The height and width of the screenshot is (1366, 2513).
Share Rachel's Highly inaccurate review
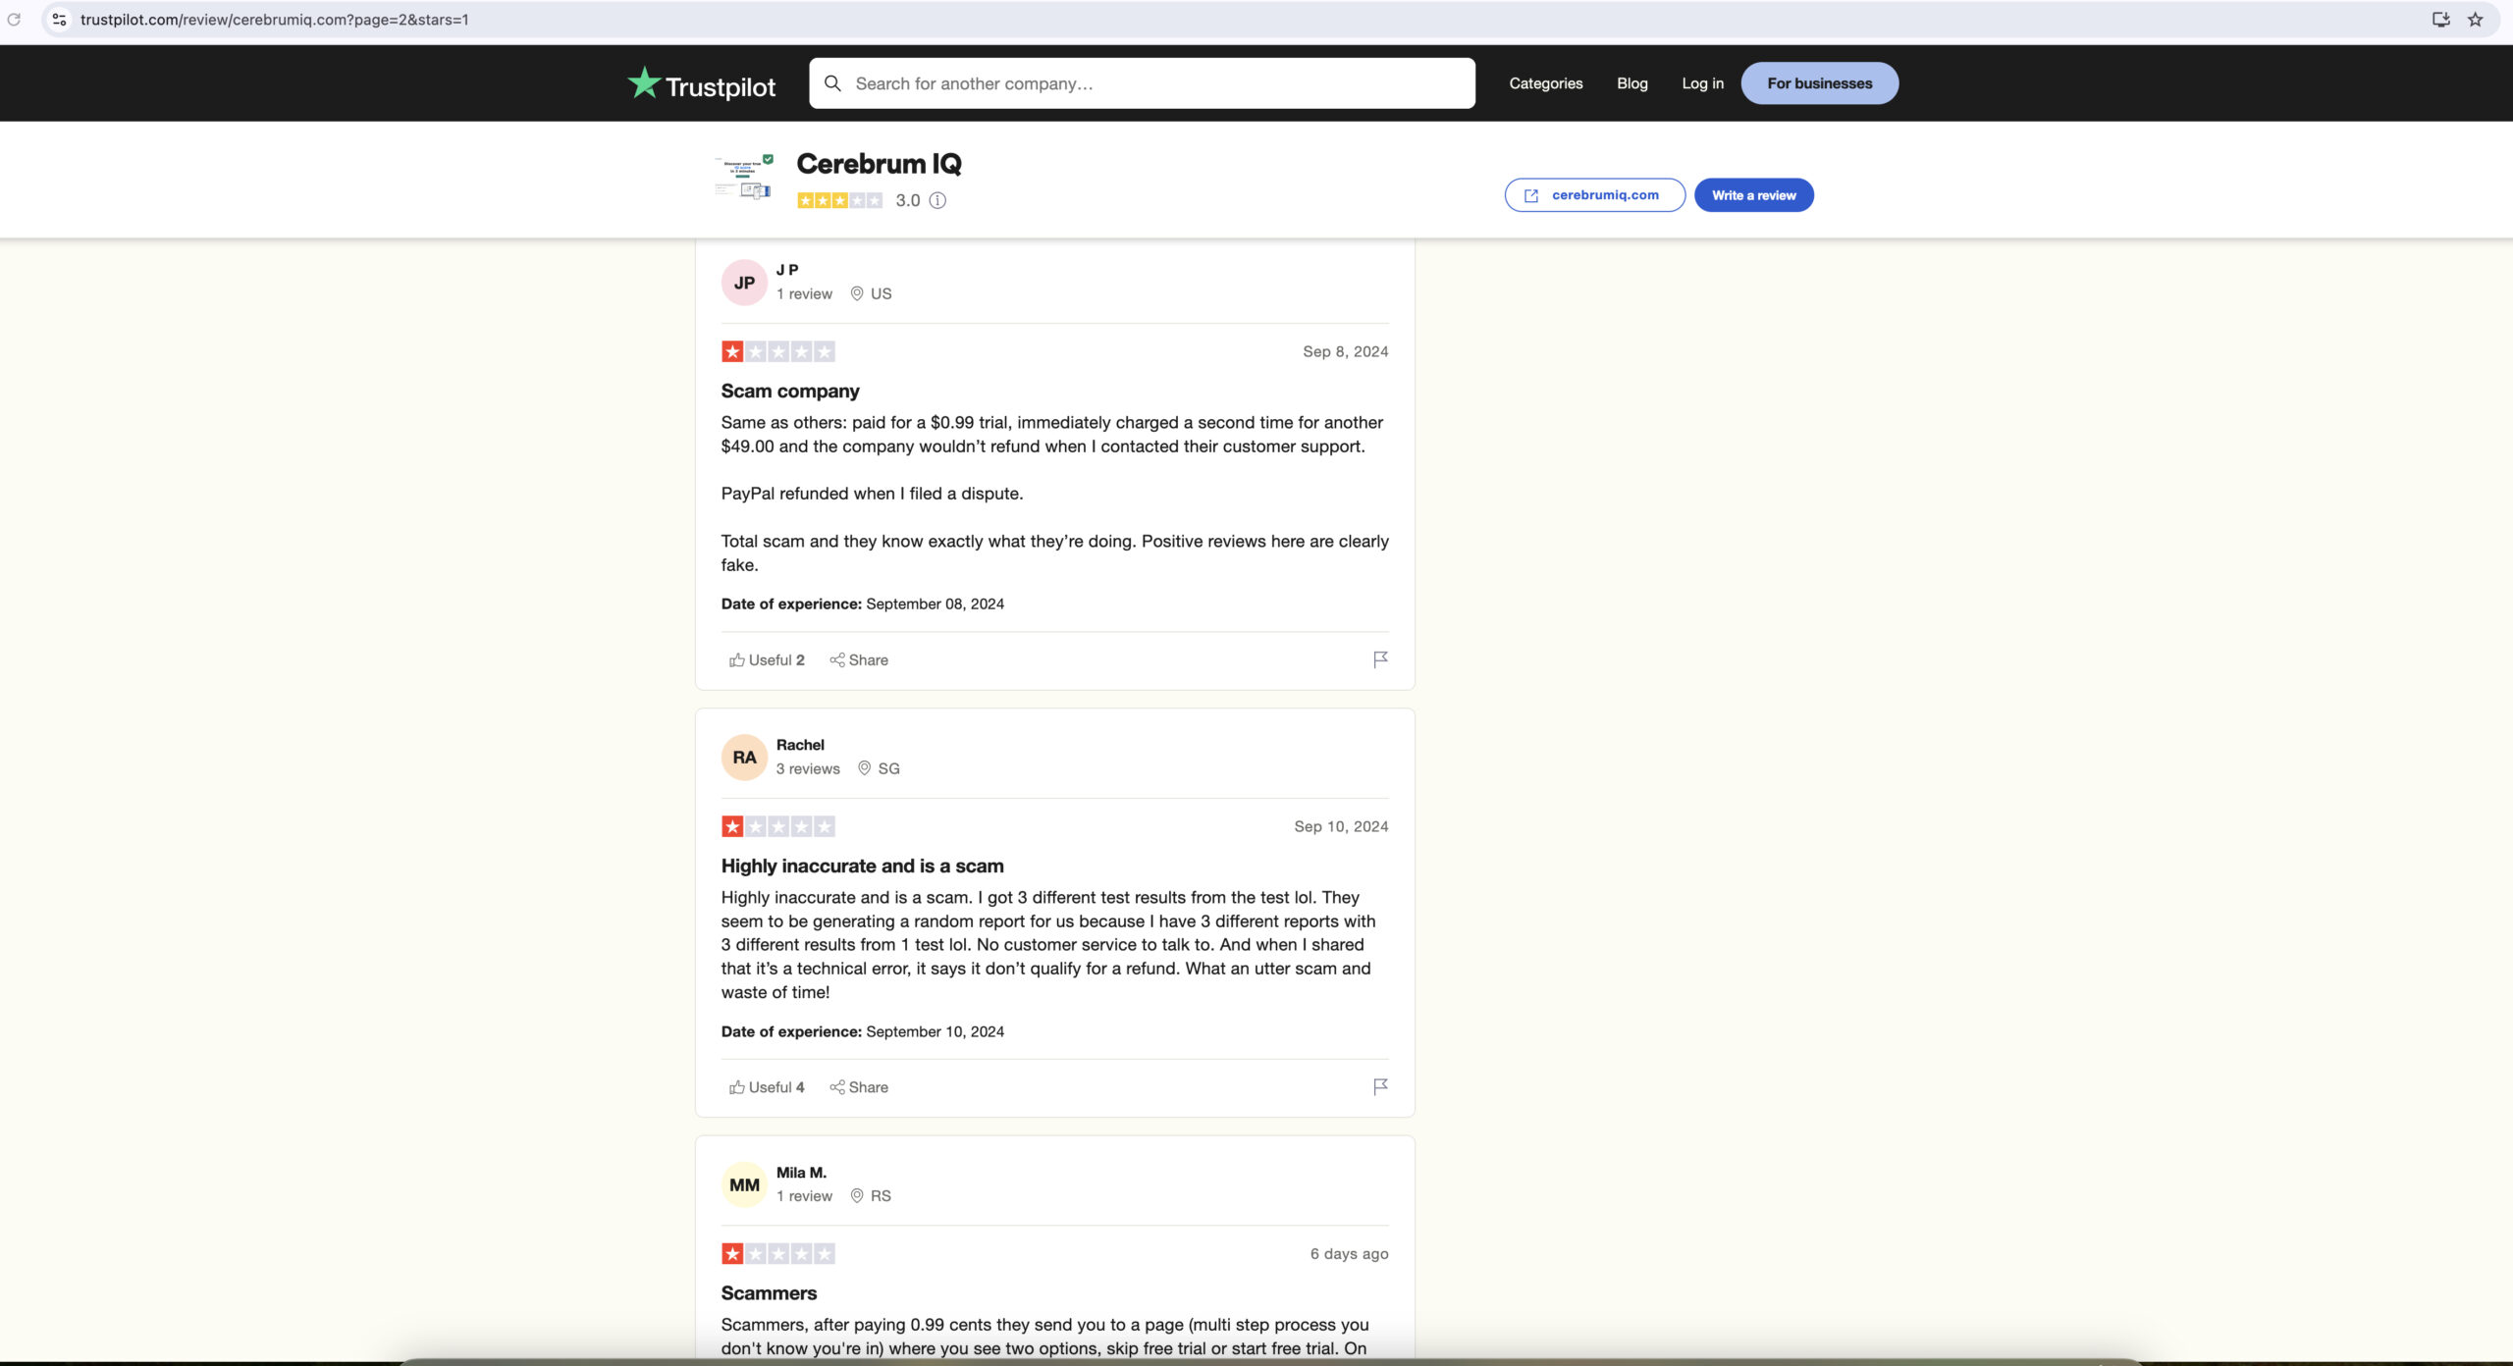[x=859, y=1087]
